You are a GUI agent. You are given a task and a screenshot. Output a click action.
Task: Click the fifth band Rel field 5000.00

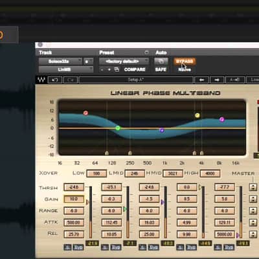click(x=225, y=234)
